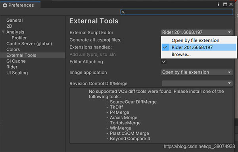This screenshot has height=152, width=238.
Task: Click the "Extensions handled:" label
Action: [90, 47]
